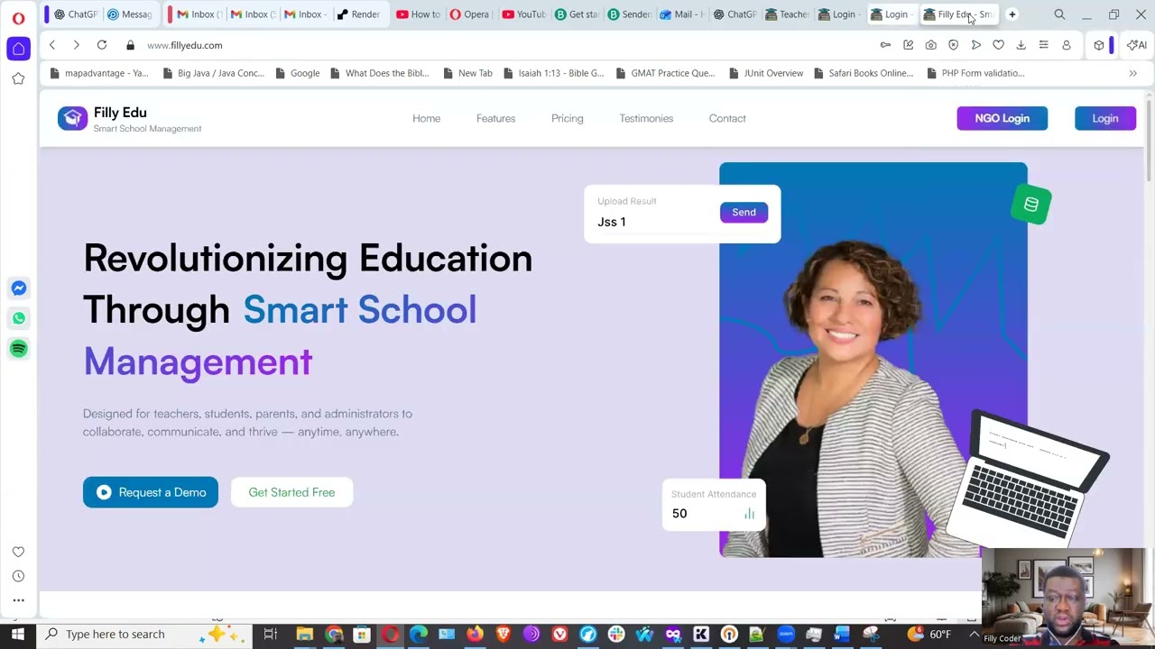
Task: Reload the current page
Action: click(x=102, y=45)
